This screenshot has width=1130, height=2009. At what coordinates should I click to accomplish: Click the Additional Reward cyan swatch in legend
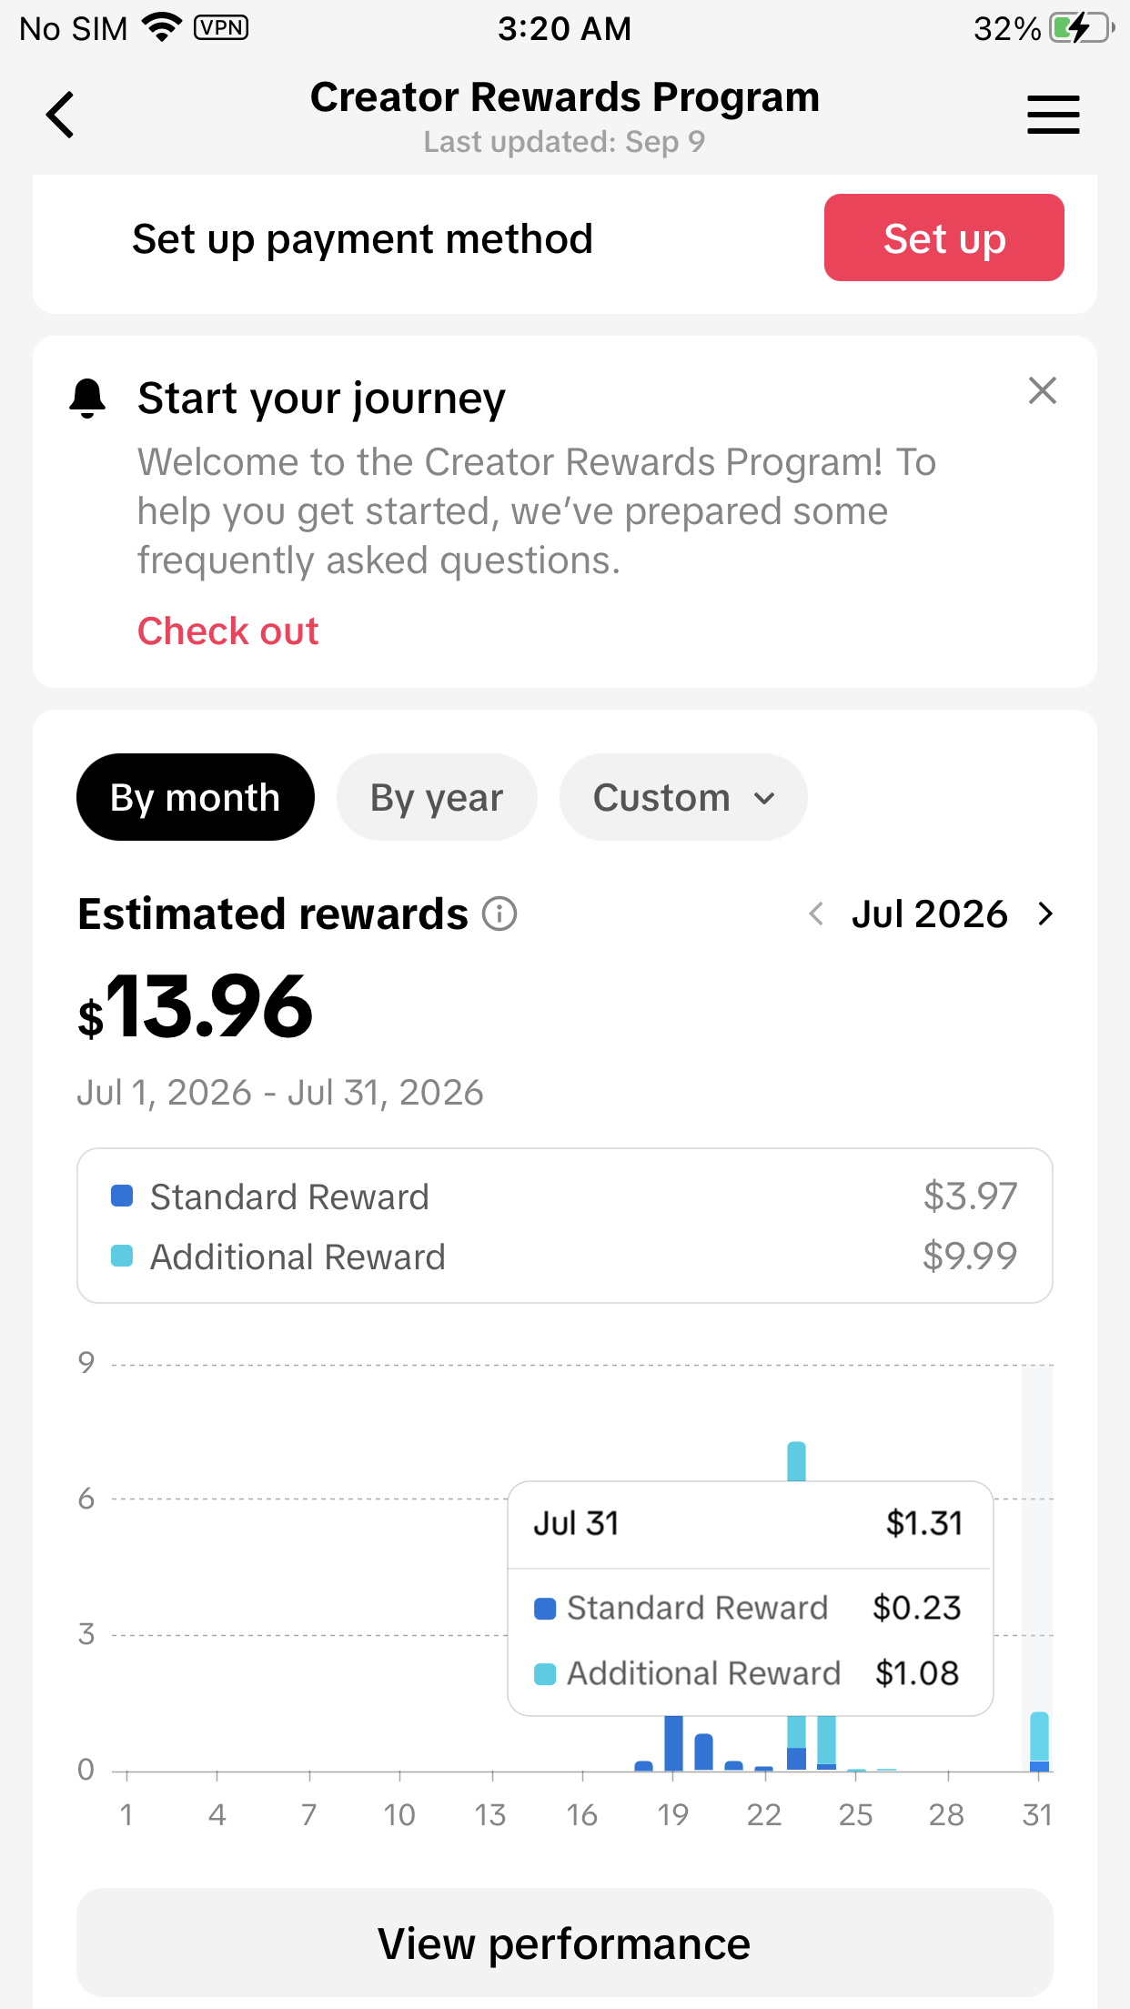click(x=122, y=1256)
